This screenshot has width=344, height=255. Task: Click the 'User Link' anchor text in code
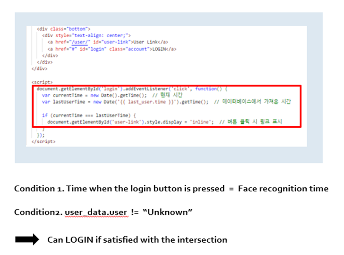click(146, 42)
